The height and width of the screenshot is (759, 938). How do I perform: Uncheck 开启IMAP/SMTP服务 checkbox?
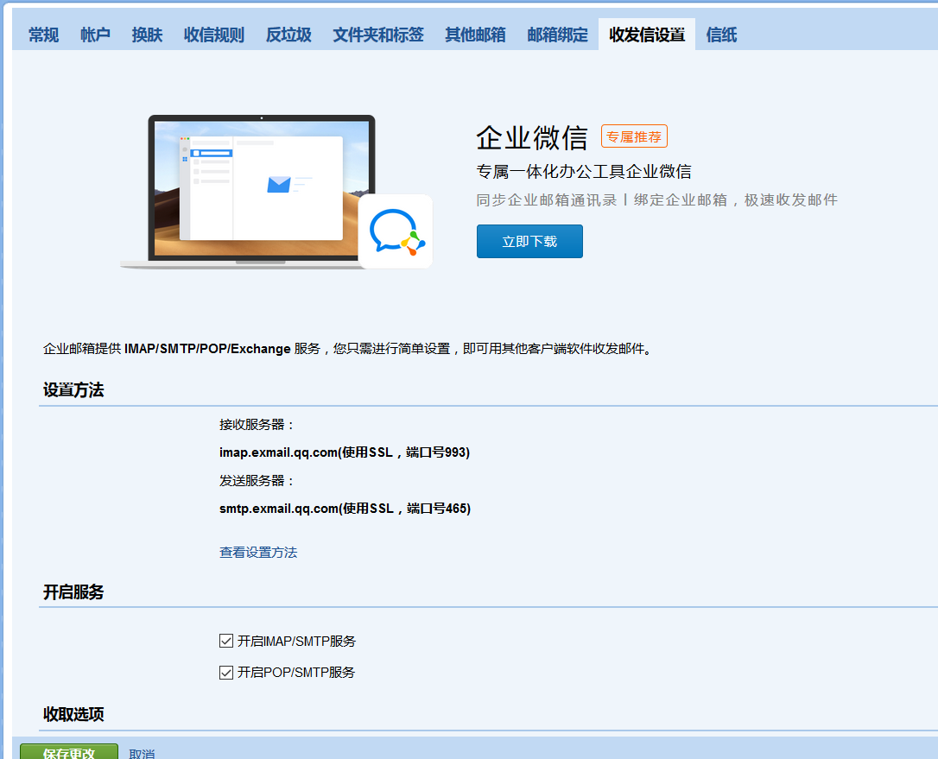click(226, 642)
